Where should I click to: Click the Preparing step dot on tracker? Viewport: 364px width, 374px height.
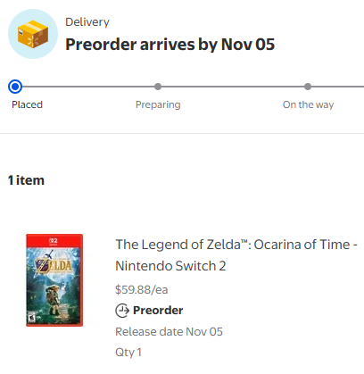coord(158,87)
